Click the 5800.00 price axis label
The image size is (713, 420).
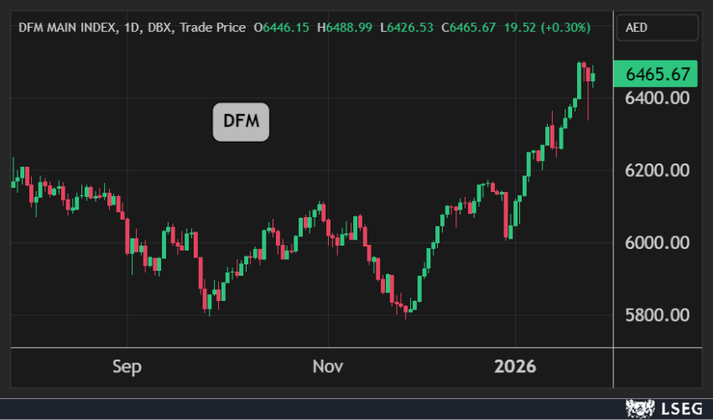[658, 315]
